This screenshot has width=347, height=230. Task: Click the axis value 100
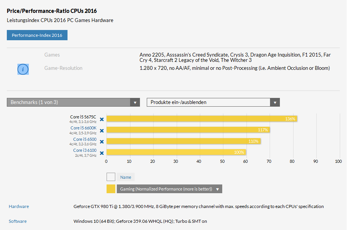click(338, 162)
